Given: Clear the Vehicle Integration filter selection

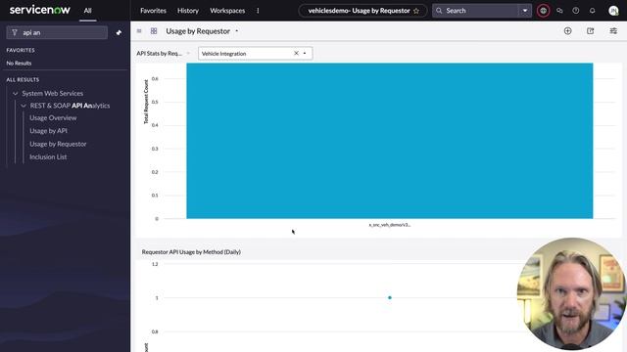Looking at the screenshot, I should tap(296, 53).
